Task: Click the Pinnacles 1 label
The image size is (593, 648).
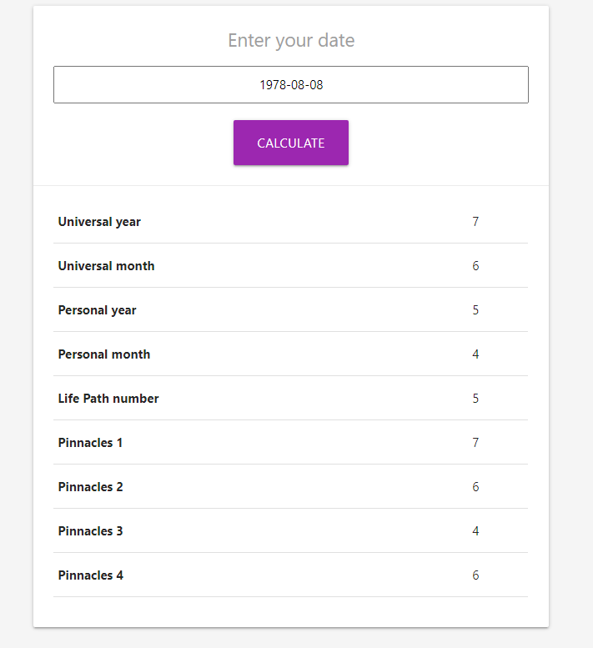Action: tap(90, 443)
